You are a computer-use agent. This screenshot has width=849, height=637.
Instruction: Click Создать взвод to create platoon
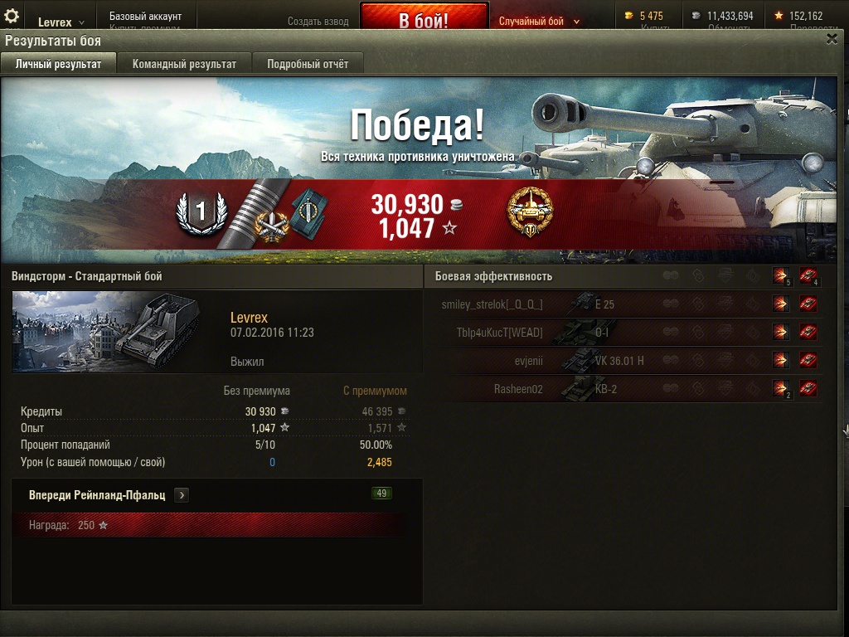pyautogui.click(x=318, y=21)
